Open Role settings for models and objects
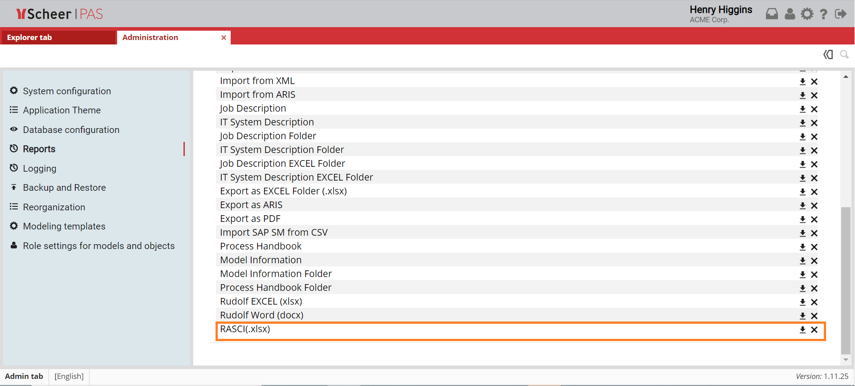The width and height of the screenshot is (855, 386). pyautogui.click(x=98, y=246)
